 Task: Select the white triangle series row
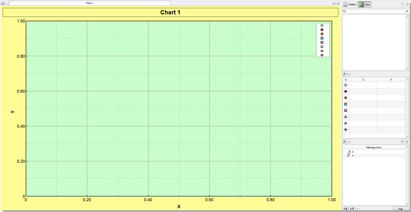374,116
